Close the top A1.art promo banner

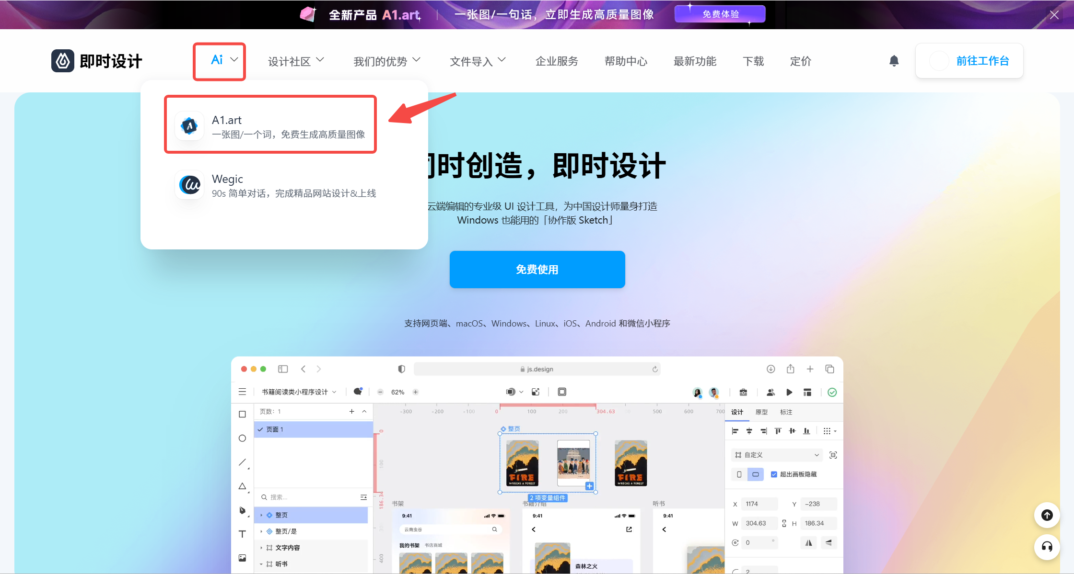click(1054, 15)
